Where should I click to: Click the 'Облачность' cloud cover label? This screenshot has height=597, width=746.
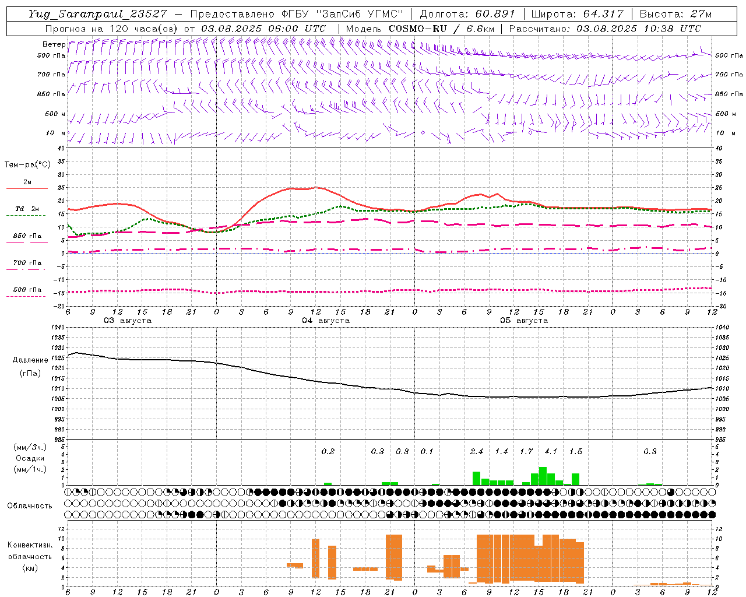(x=30, y=506)
